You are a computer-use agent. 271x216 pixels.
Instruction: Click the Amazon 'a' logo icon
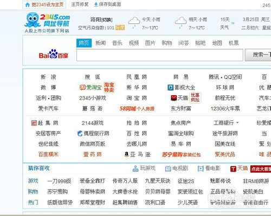pos(126,154)
